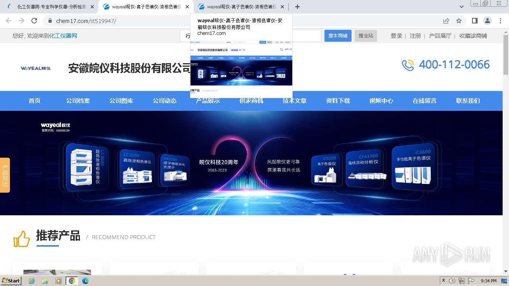Click 收藏该商铺 link

[x=473, y=36]
